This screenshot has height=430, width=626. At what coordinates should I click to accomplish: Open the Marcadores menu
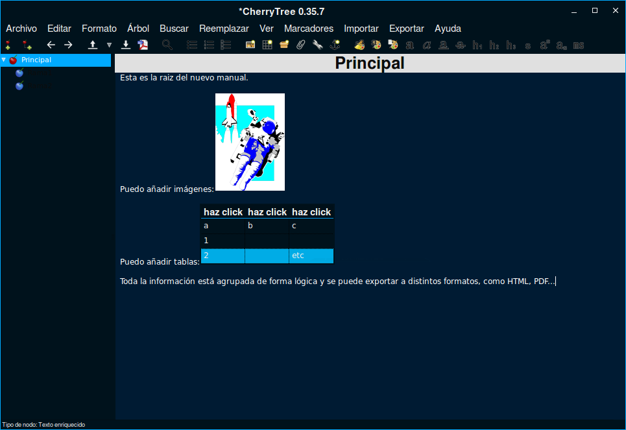(309, 29)
